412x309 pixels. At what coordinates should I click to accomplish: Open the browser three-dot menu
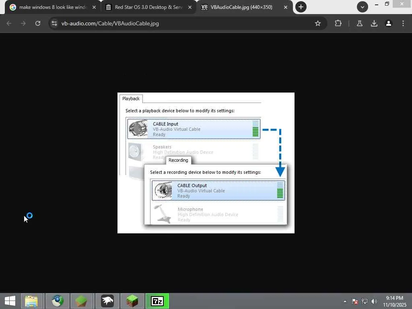(x=403, y=23)
